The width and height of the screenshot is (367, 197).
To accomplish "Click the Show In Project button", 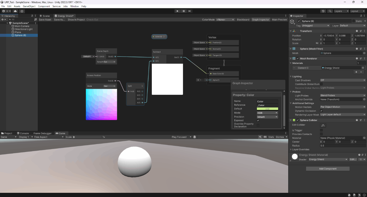I will tap(76, 20).
